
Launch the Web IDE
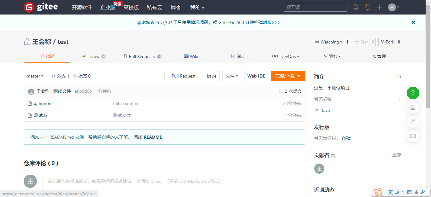pos(256,76)
